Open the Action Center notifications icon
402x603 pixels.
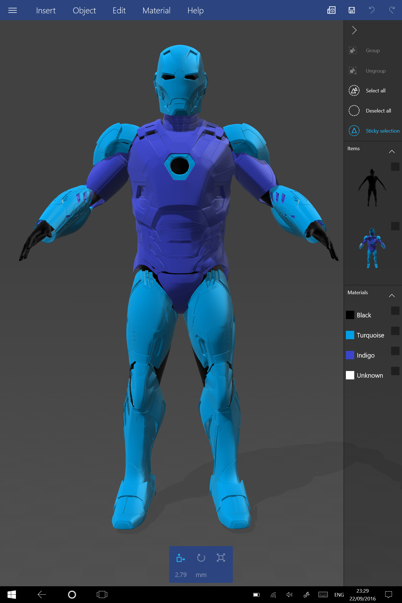[x=389, y=595]
